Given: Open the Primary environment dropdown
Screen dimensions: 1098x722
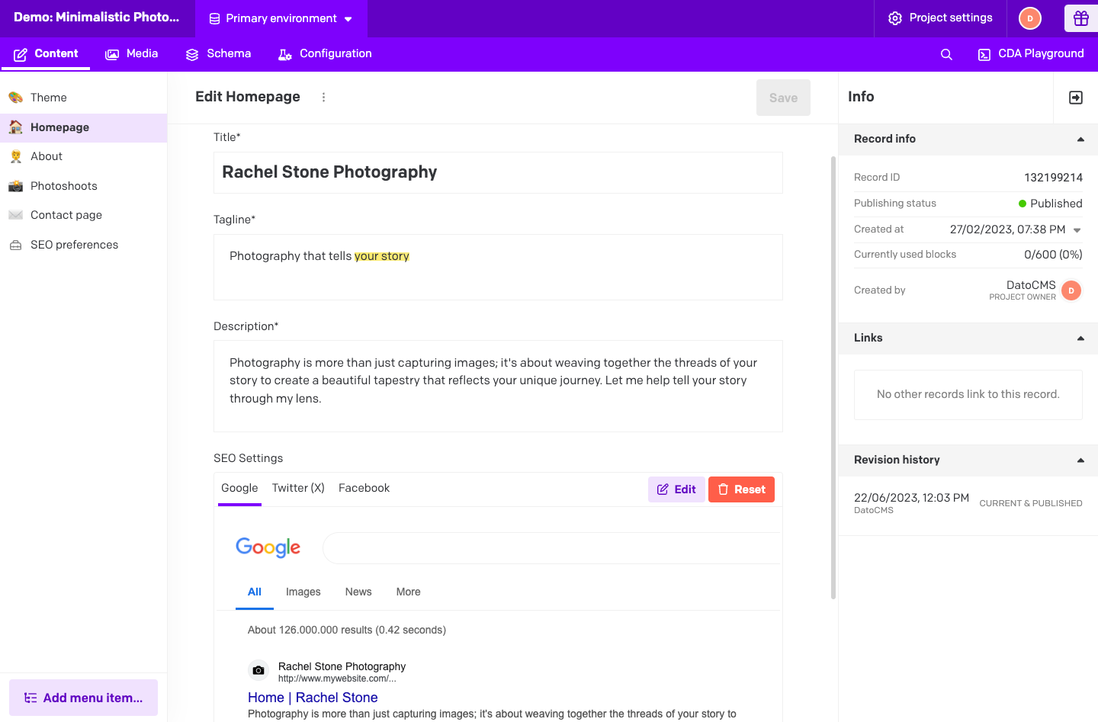Looking at the screenshot, I should (281, 18).
